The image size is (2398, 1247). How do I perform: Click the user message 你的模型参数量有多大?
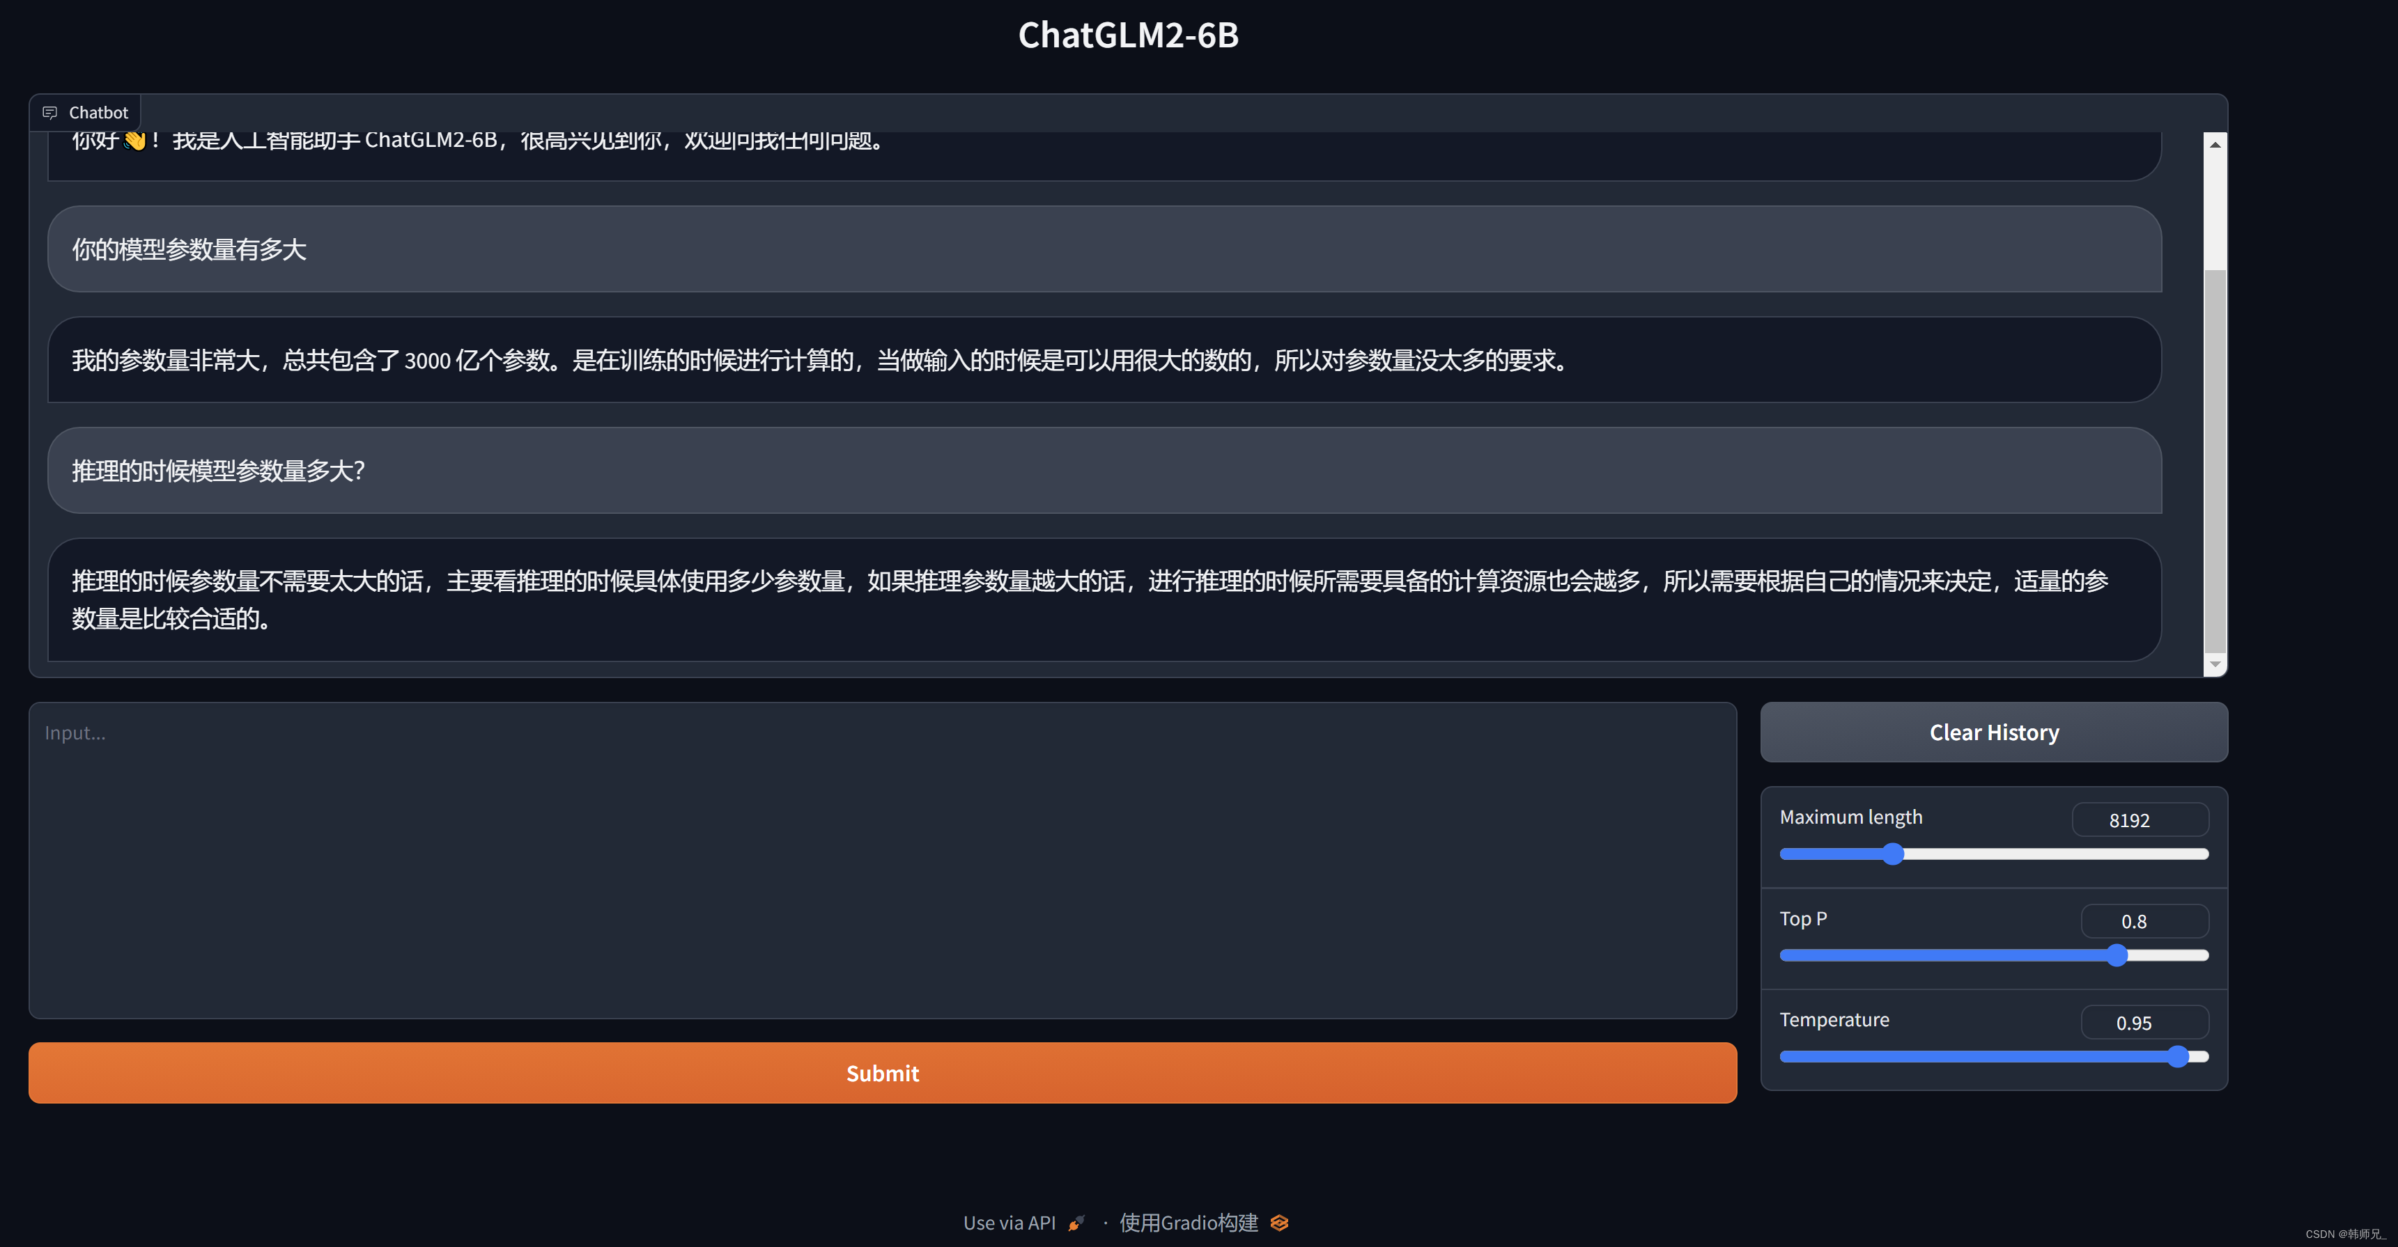[1104, 249]
